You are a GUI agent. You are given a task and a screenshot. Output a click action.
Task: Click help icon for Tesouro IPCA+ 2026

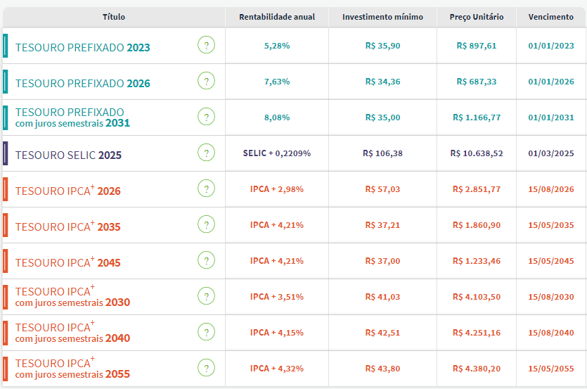[x=206, y=189]
